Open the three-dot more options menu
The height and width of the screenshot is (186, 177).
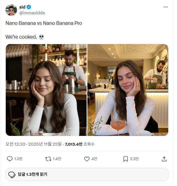click(165, 7)
